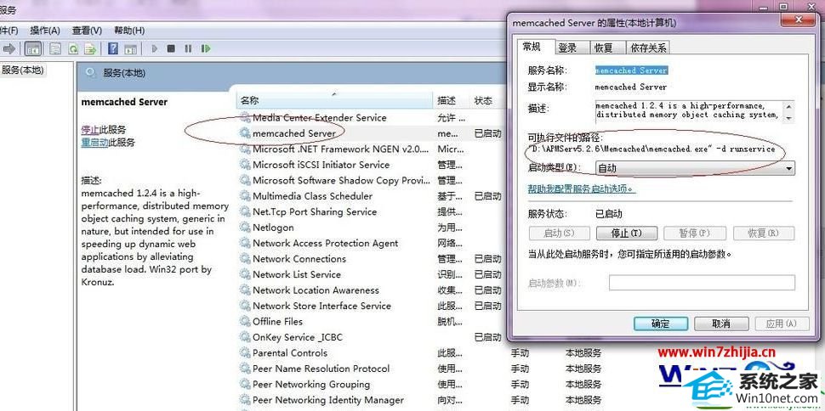Click the Stop Service square icon

(171, 49)
